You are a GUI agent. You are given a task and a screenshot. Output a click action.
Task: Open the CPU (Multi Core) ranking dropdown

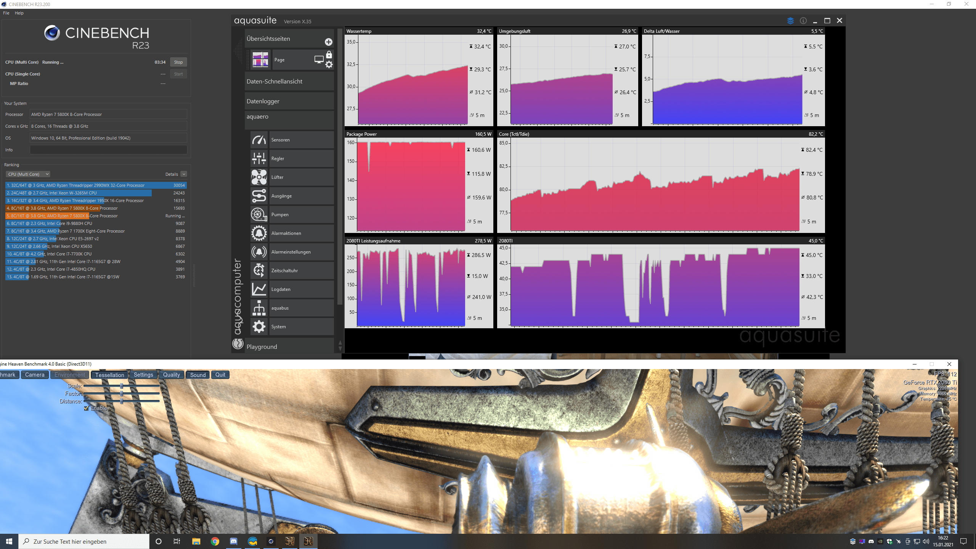[x=28, y=174]
